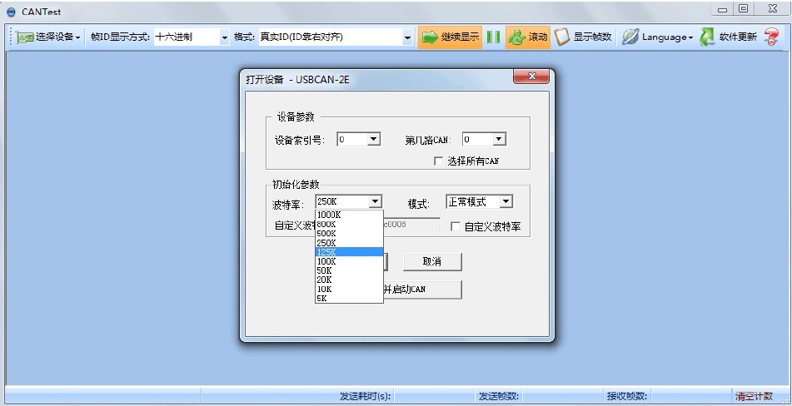The image size is (792, 406).
Task: Select 20K baud rate option
Action: click(x=349, y=280)
